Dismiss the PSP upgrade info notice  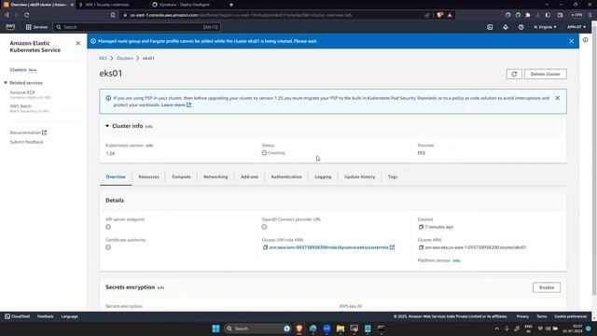point(558,98)
